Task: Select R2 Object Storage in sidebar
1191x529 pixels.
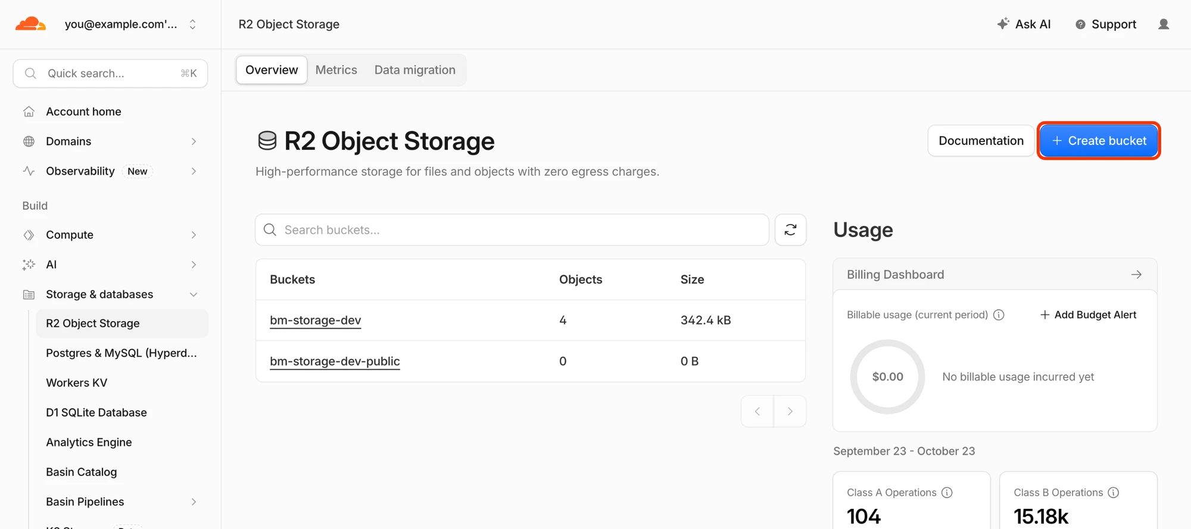Action: pos(122,323)
